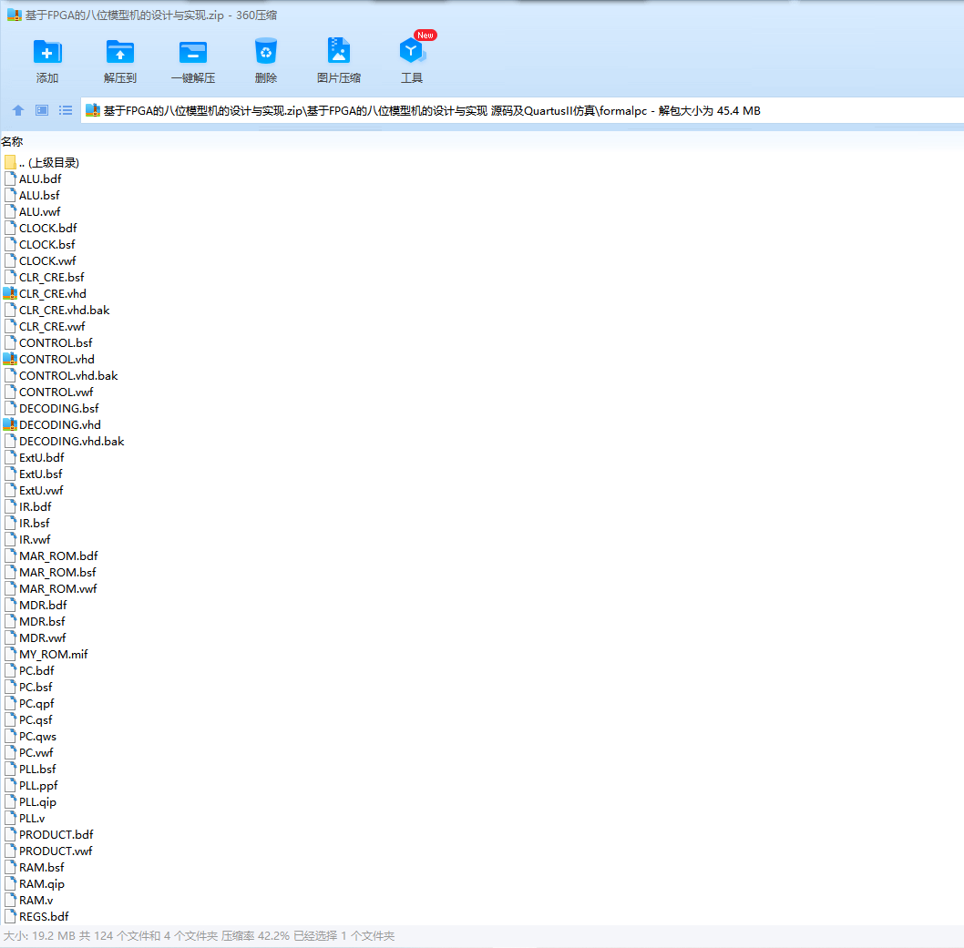The image size is (964, 948).
Task: Select file CLR_CRE.vhd.bak
Action: click(x=57, y=311)
